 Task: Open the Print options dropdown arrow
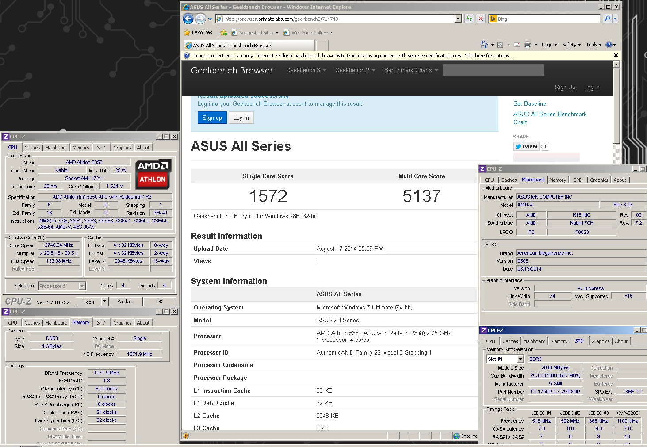point(536,45)
